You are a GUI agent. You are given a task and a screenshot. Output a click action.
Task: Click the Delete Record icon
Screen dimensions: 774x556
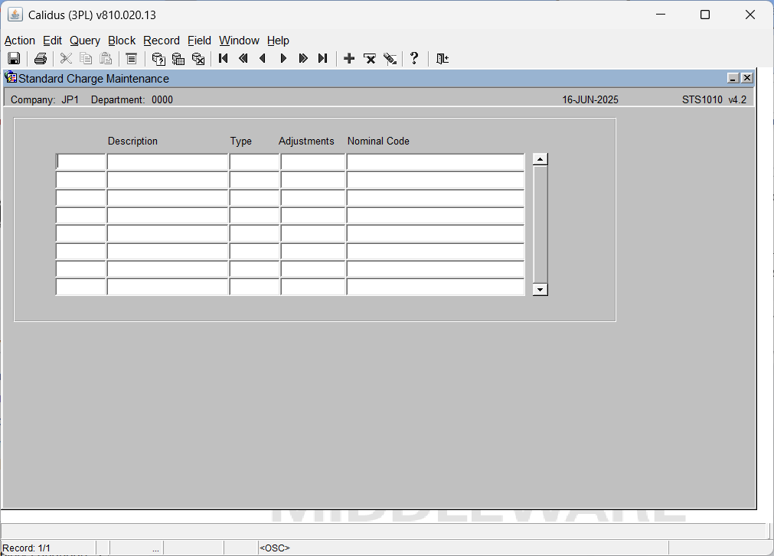[370, 59]
